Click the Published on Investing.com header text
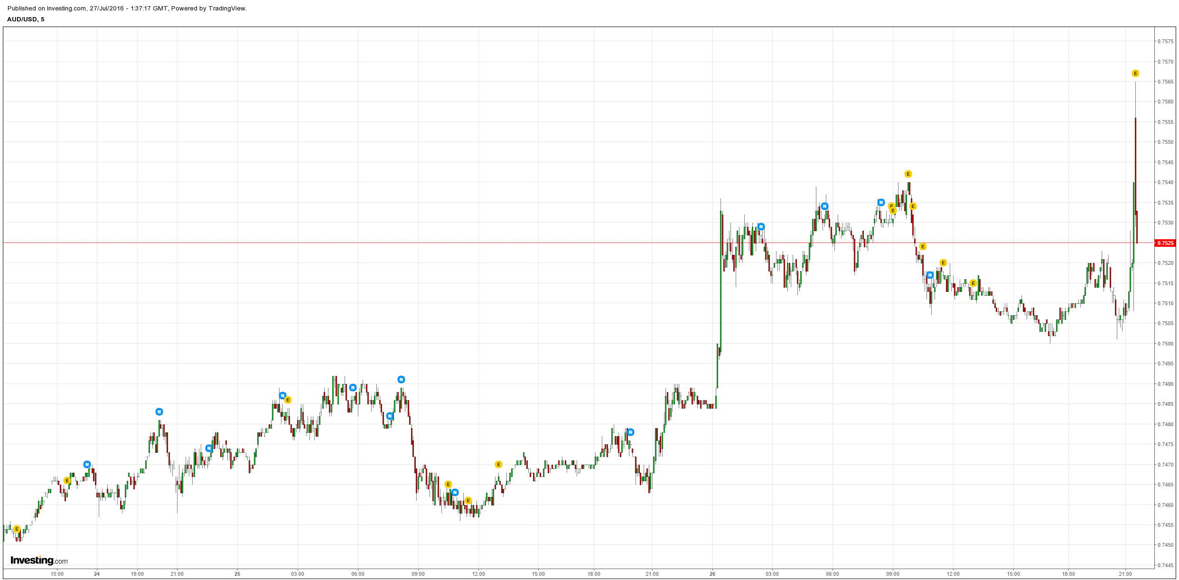 coord(127,9)
